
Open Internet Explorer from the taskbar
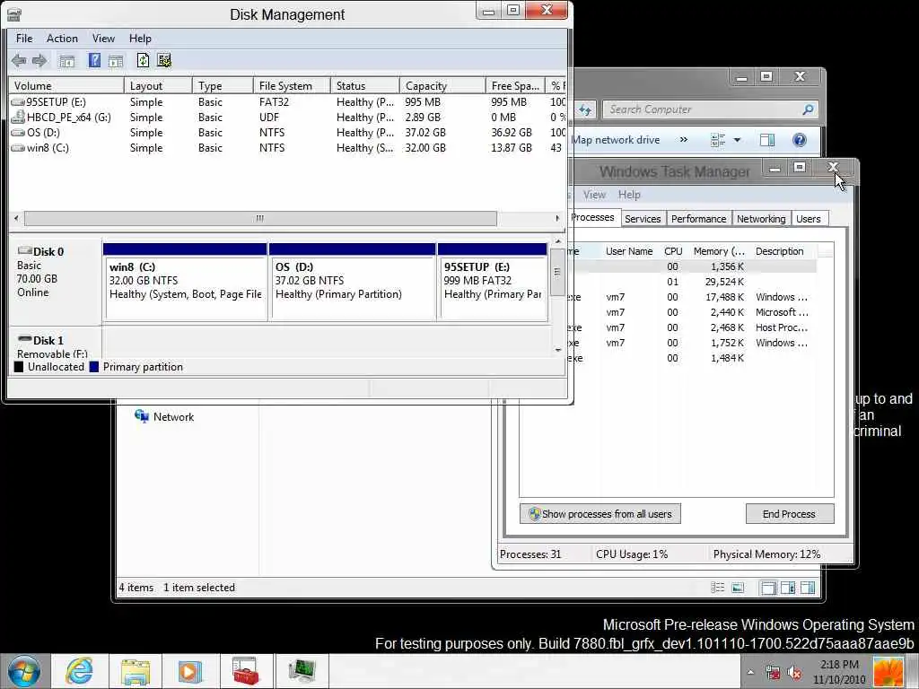point(79,671)
